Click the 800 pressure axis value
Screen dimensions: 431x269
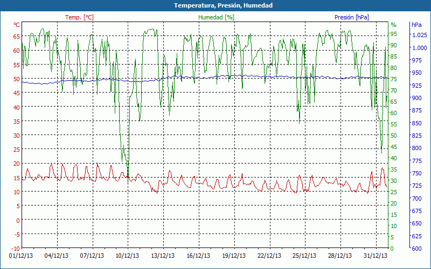[x=416, y=148]
